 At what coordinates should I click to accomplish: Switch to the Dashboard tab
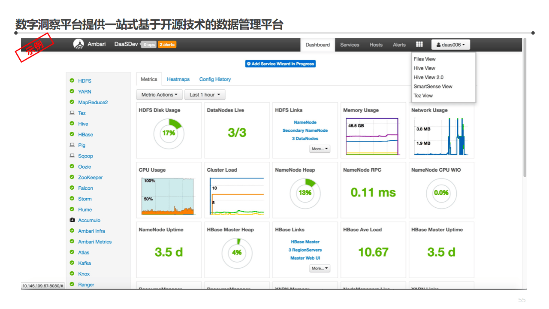pos(318,45)
